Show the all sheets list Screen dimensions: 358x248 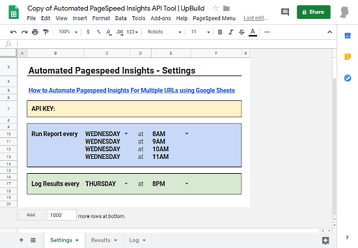pos(33,240)
